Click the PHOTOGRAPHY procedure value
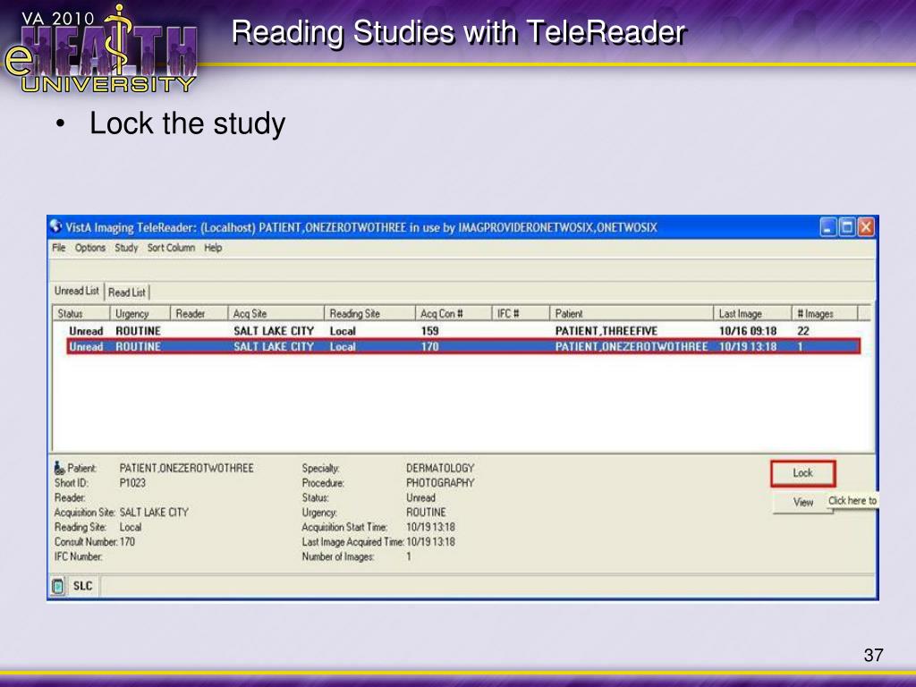The height and width of the screenshot is (687, 916). coord(440,483)
